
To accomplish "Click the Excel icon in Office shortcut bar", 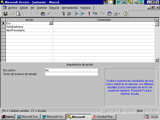I will [124, 2].
